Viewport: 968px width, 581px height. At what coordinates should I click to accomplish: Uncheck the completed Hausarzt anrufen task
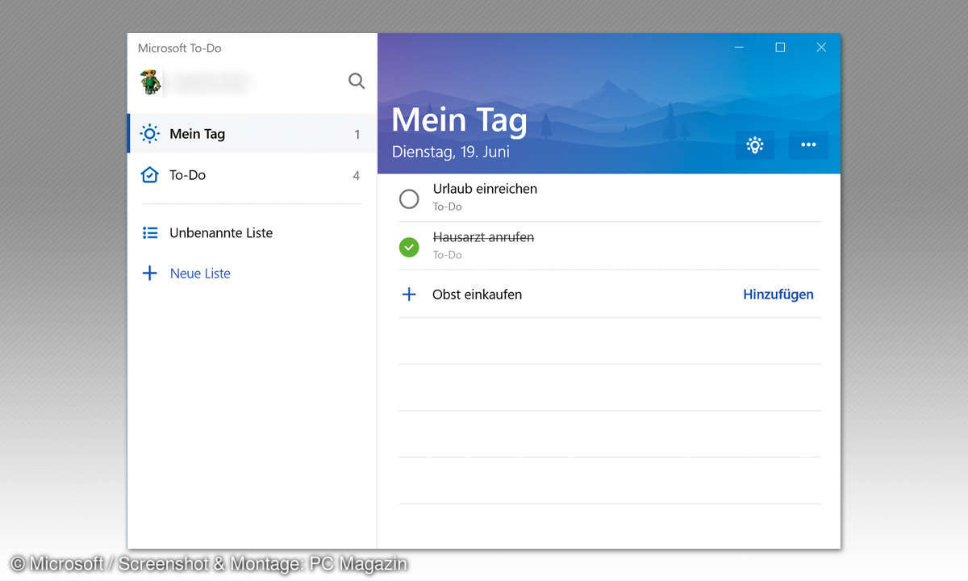(x=409, y=247)
